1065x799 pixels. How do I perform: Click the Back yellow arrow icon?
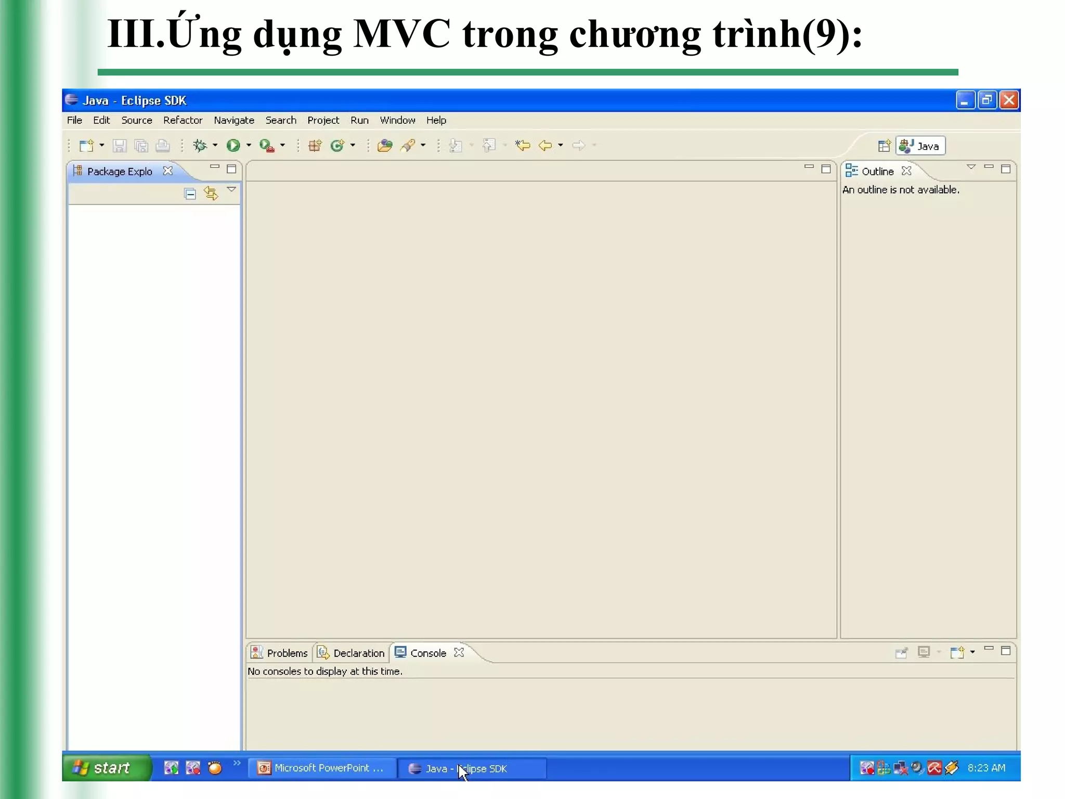[545, 146]
